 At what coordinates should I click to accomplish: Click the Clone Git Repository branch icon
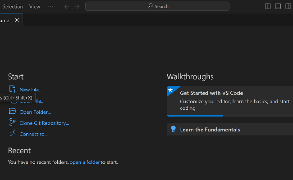pos(12,122)
